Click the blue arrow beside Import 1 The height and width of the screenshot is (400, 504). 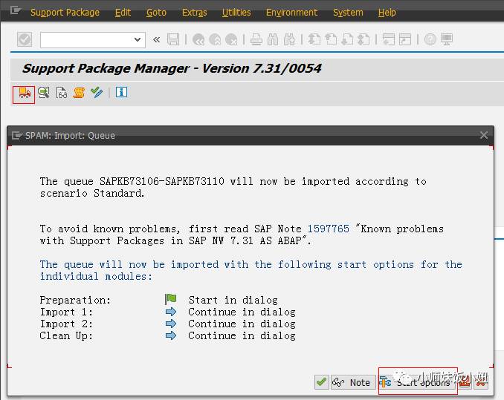point(171,312)
